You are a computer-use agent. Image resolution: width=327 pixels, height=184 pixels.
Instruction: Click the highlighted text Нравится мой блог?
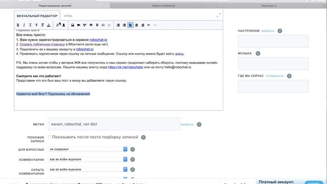coord(32,94)
